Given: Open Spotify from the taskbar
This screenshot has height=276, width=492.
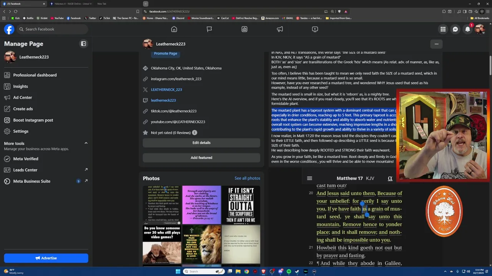Looking at the screenshot, I should tap(289, 271).
